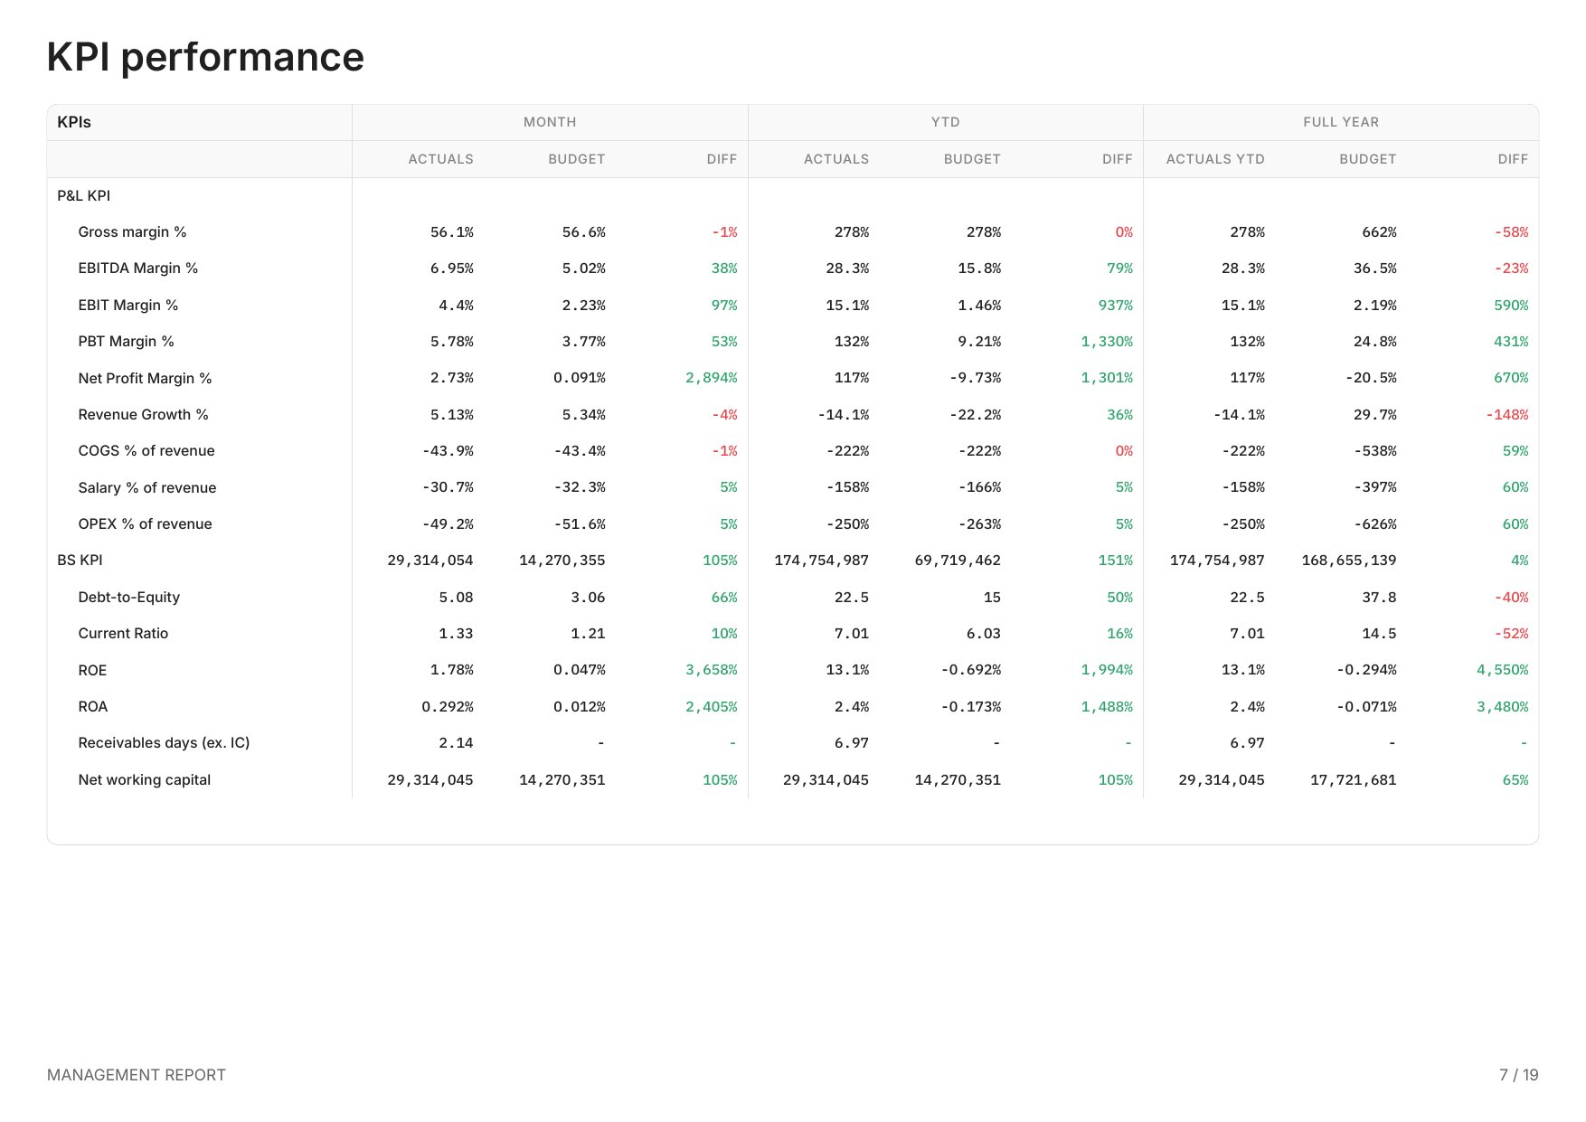
Task: Select the ROA row label
Action: tap(92, 707)
